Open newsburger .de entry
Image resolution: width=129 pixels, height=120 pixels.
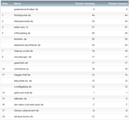23,57
